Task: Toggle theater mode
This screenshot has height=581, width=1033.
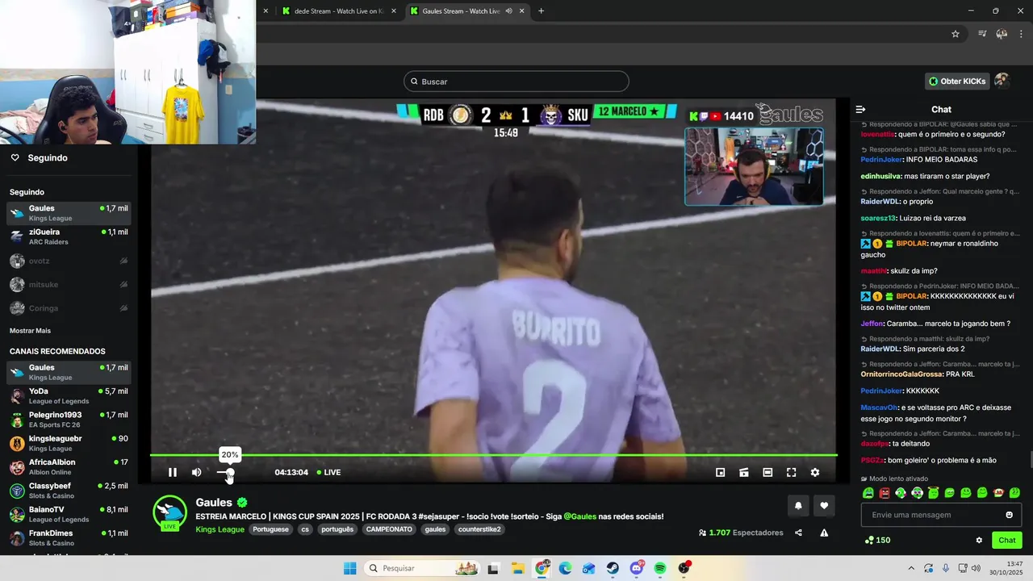Action: (x=767, y=472)
